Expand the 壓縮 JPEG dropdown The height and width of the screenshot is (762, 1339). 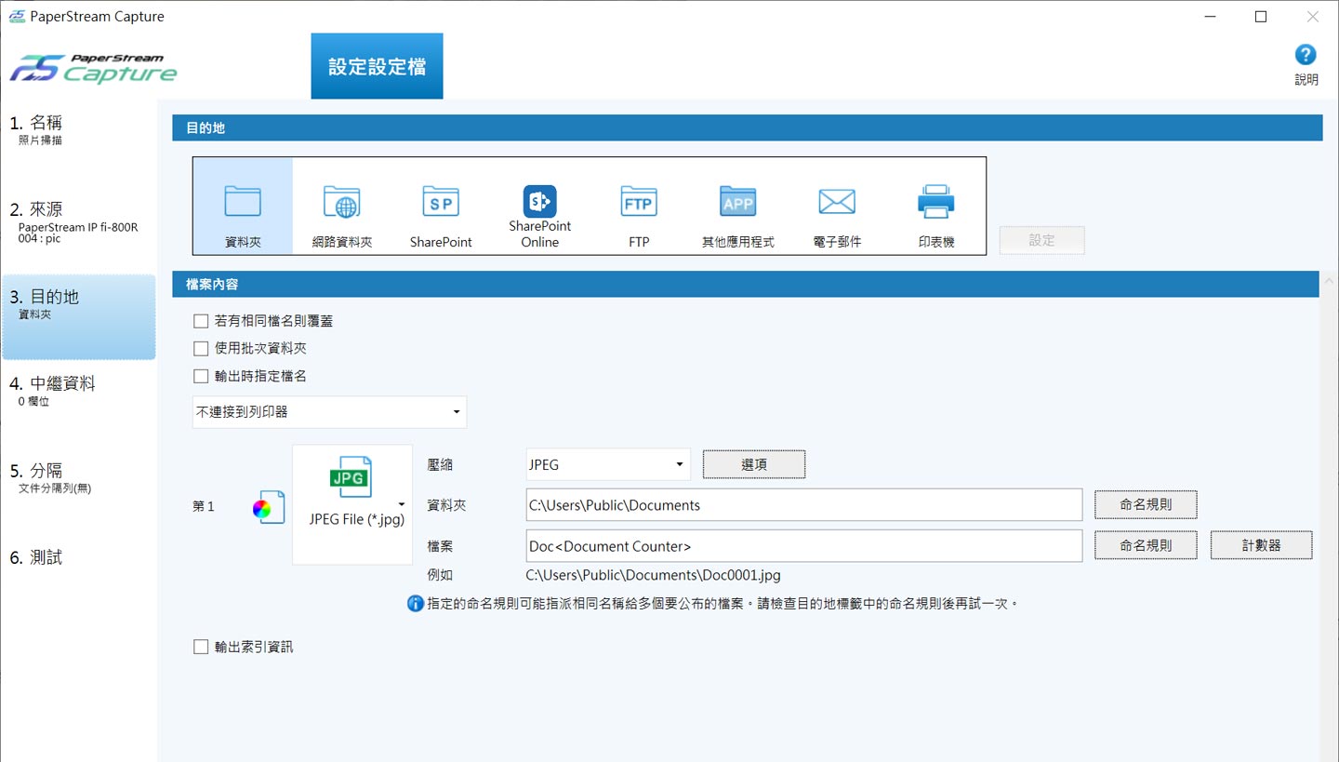(608, 464)
